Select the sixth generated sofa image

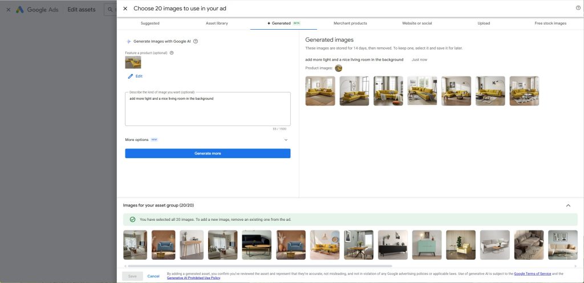pyautogui.click(x=490, y=91)
